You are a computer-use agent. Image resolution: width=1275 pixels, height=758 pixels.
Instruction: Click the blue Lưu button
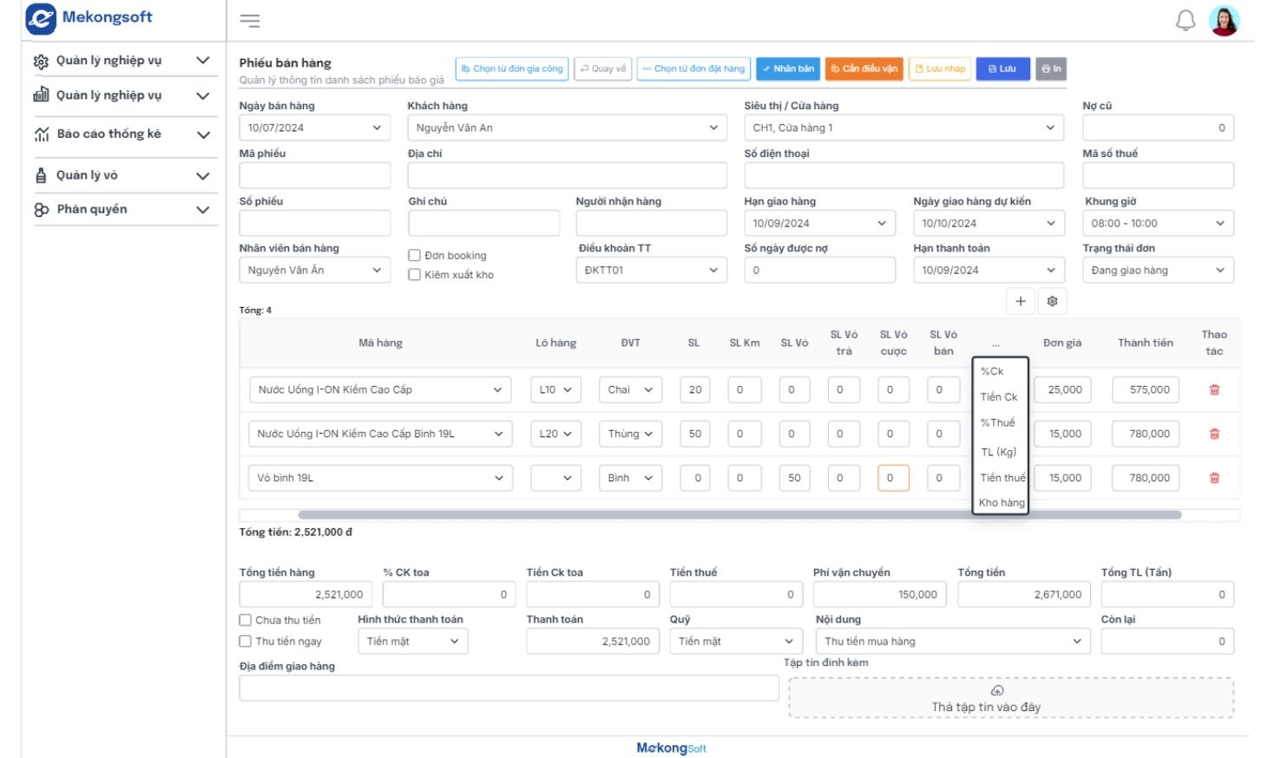click(x=1002, y=69)
